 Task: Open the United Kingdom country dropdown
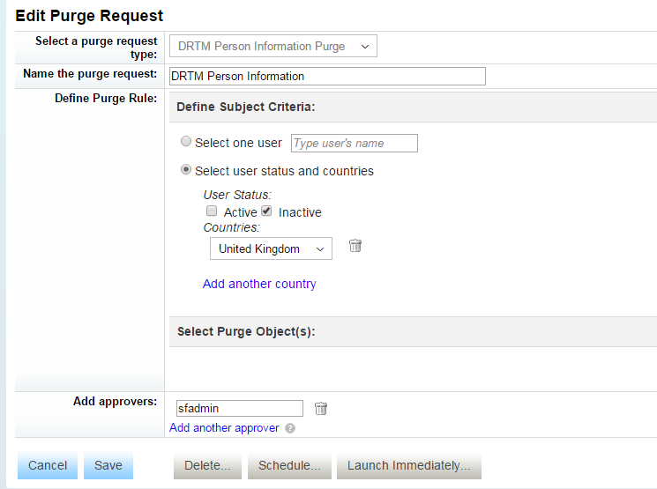(271, 248)
